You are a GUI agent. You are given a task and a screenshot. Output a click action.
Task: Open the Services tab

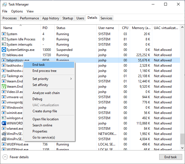click(x=106, y=18)
